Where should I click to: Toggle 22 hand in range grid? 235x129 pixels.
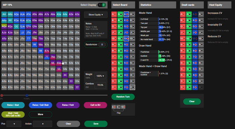tap(77, 87)
